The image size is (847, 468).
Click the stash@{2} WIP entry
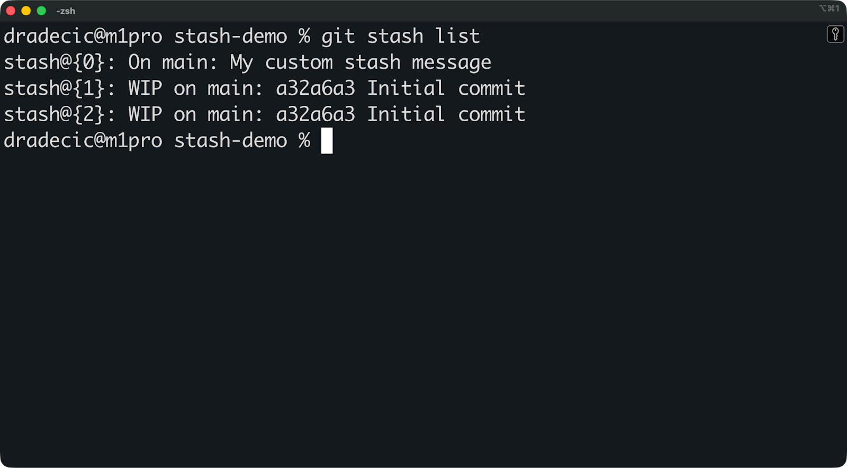[265, 114]
